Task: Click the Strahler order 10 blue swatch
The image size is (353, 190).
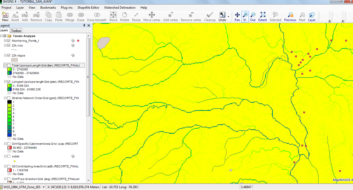Action: pos(9,135)
